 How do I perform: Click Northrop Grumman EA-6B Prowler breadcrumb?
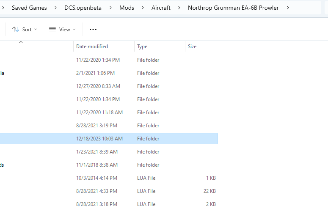pyautogui.click(x=233, y=8)
